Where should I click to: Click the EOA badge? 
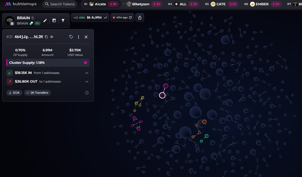point(14,93)
